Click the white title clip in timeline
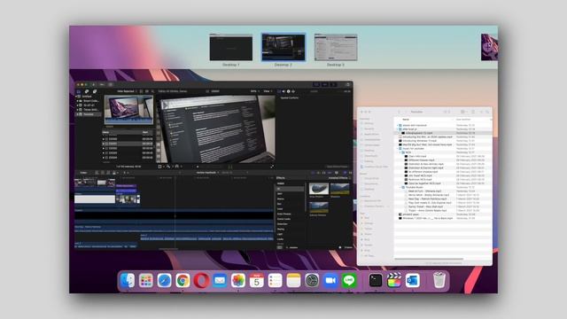The width and height of the screenshot is (567, 319). (x=95, y=199)
